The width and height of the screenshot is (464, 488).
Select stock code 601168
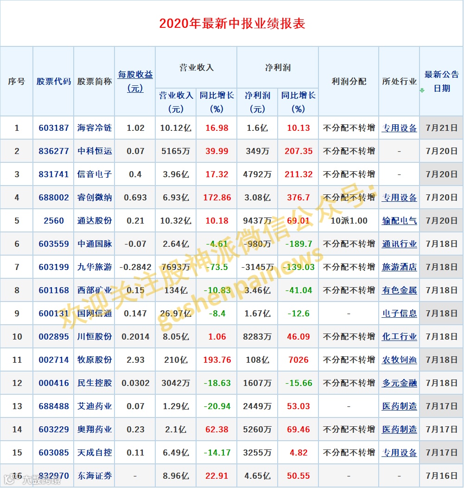pyautogui.click(x=53, y=290)
